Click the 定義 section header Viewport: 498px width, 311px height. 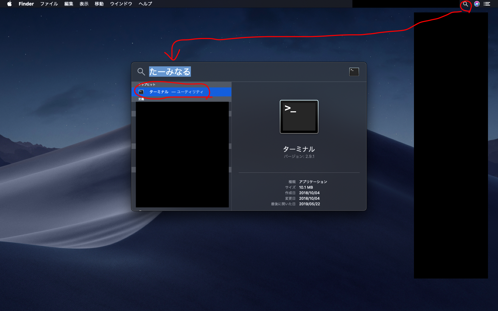[141, 99]
